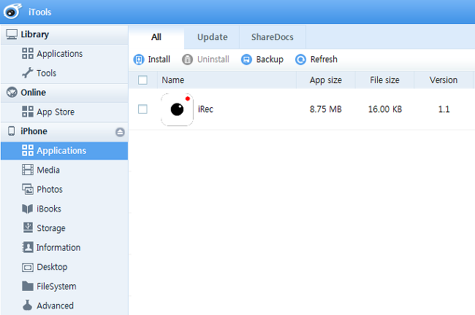Open the App Store label in sidebar
The height and width of the screenshot is (315, 475).
(56, 112)
